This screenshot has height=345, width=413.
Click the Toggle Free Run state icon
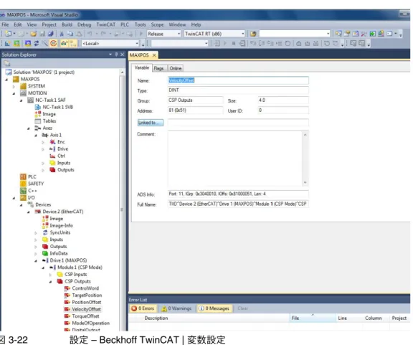click(x=54, y=44)
